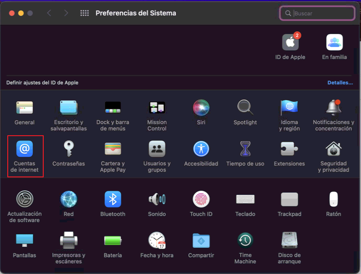Go back with the left arrow button
The image size is (361, 274).
(x=49, y=13)
